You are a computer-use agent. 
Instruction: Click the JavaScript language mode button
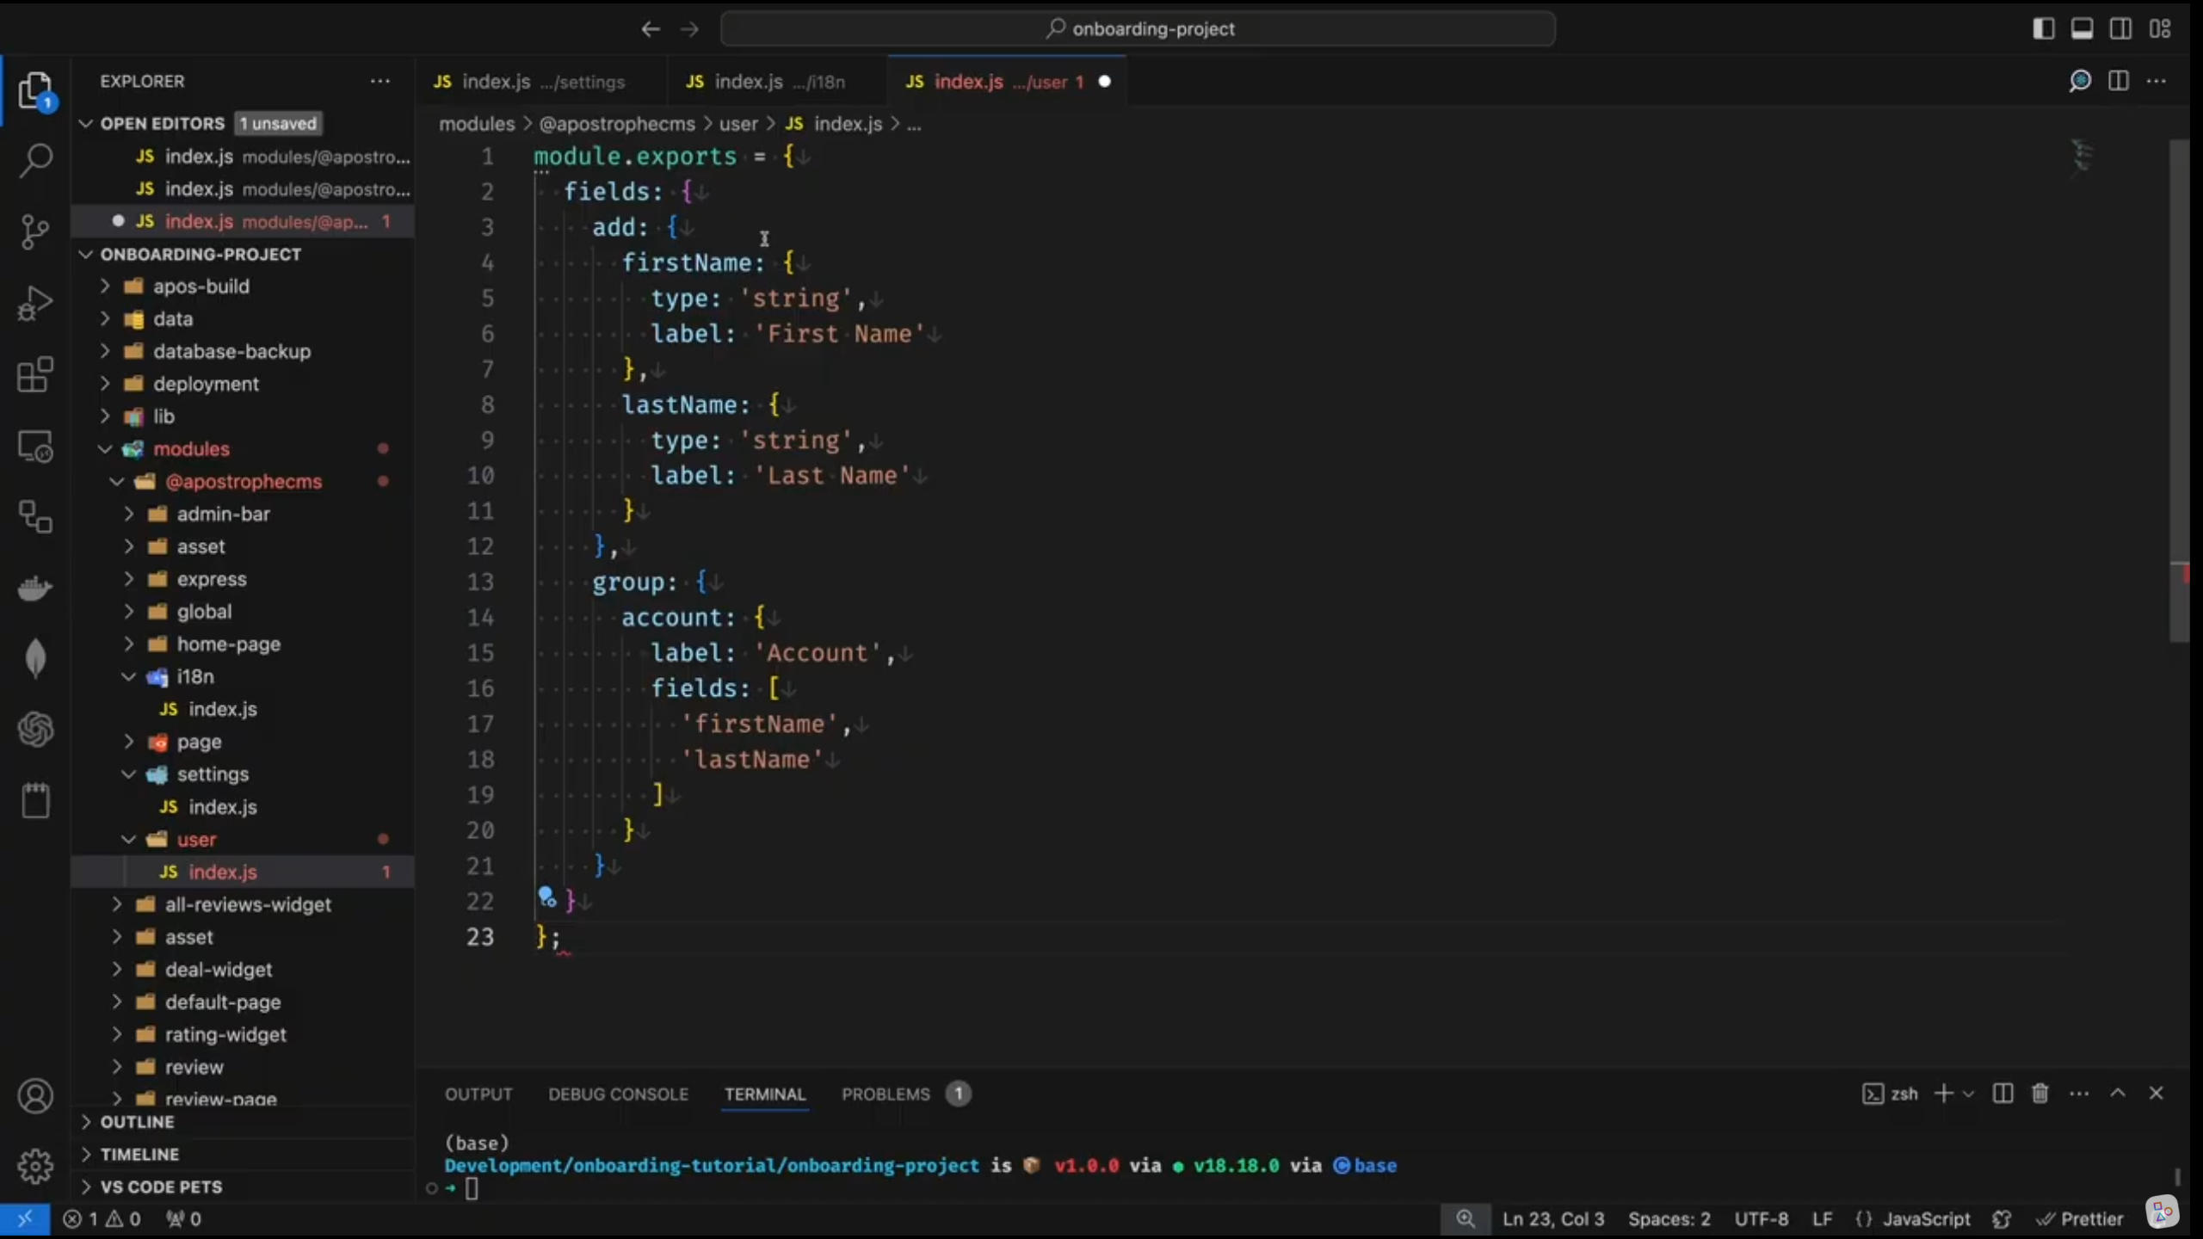(x=1925, y=1219)
